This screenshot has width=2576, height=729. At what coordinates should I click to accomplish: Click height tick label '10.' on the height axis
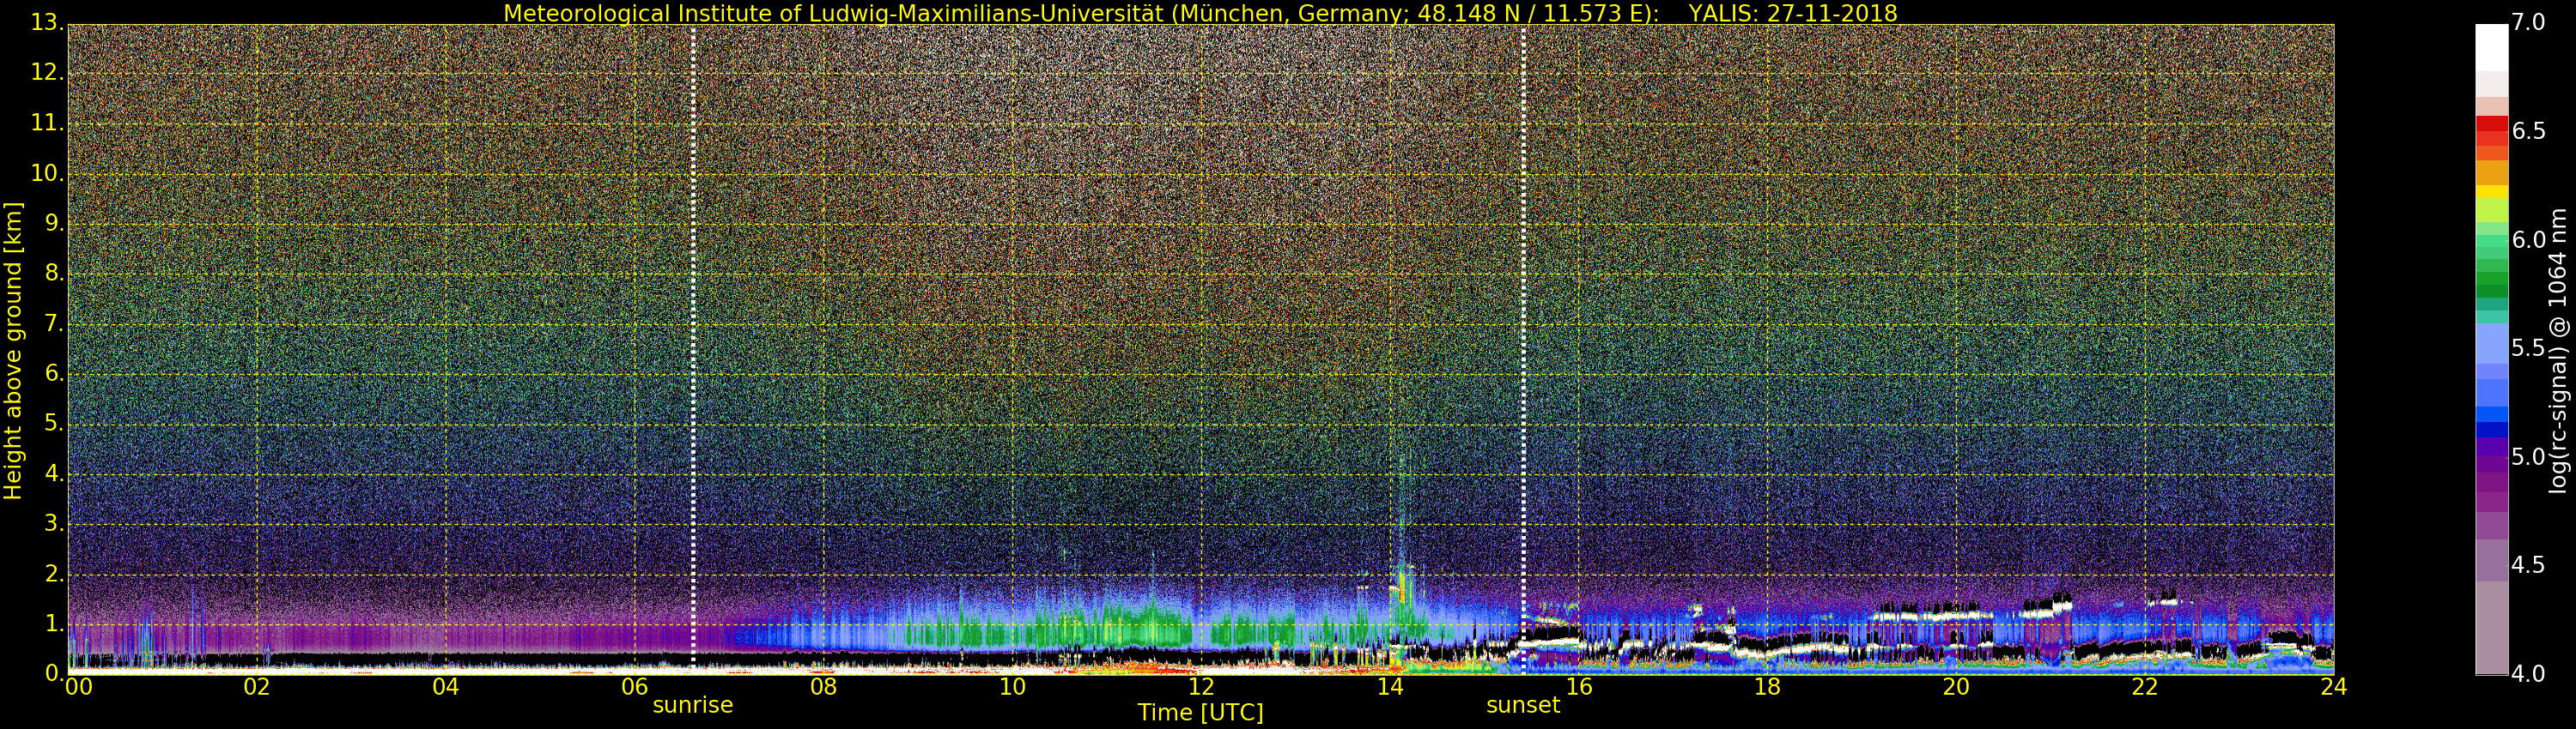click(47, 172)
